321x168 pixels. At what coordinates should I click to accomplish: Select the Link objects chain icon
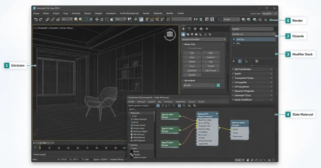point(48,19)
